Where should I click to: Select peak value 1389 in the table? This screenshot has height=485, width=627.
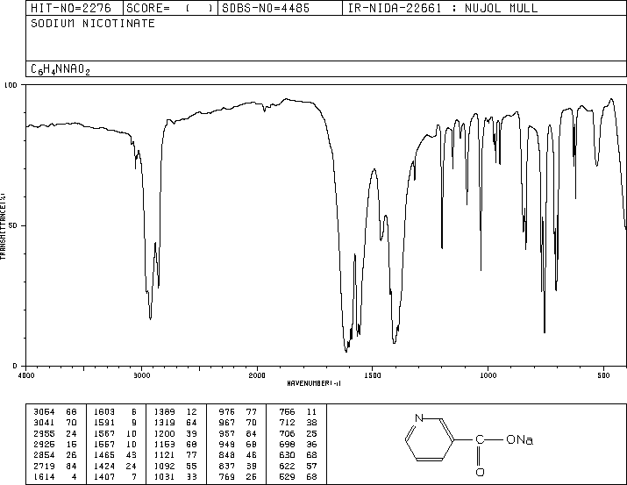[165, 411]
